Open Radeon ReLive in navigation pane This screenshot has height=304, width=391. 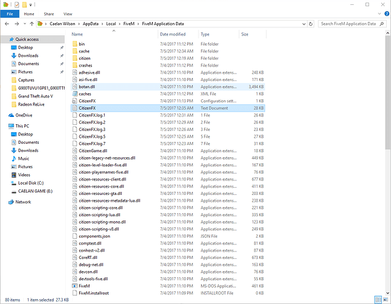click(31, 104)
